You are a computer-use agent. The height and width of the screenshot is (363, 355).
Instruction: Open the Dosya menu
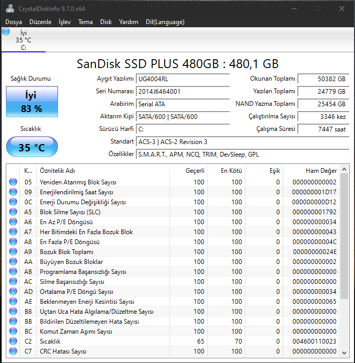pos(14,22)
